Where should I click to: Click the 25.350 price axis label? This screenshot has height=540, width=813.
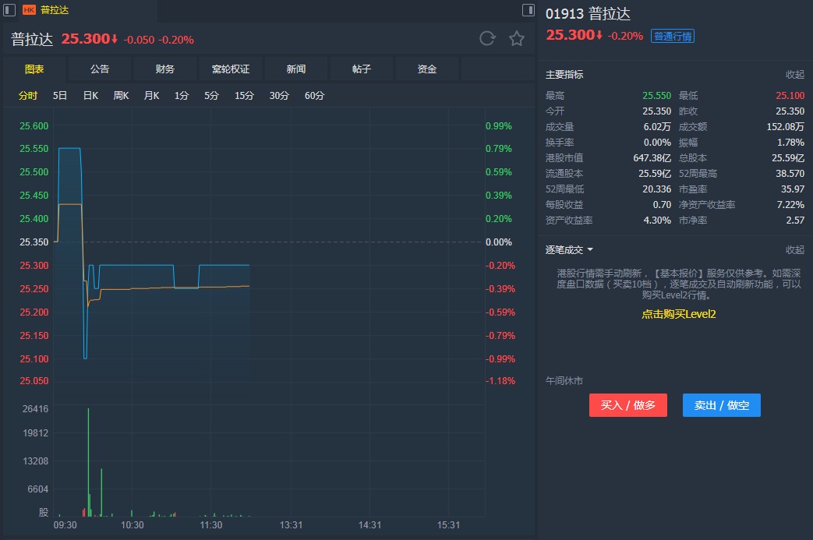pos(34,242)
